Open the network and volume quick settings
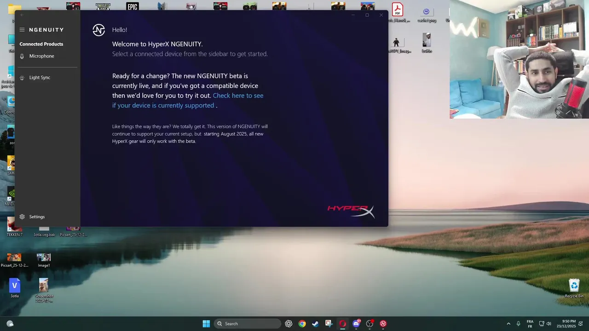 click(545, 324)
